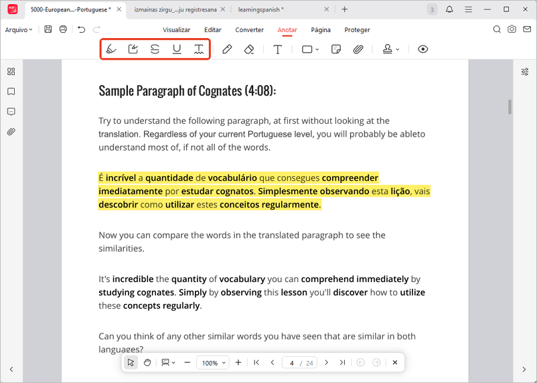Switch to the Página tab
This screenshot has width=537, height=383.
pyautogui.click(x=321, y=30)
